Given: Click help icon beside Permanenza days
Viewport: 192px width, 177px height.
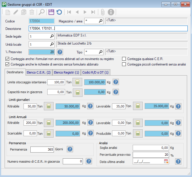Looking at the screenshot, I should [70, 149].
